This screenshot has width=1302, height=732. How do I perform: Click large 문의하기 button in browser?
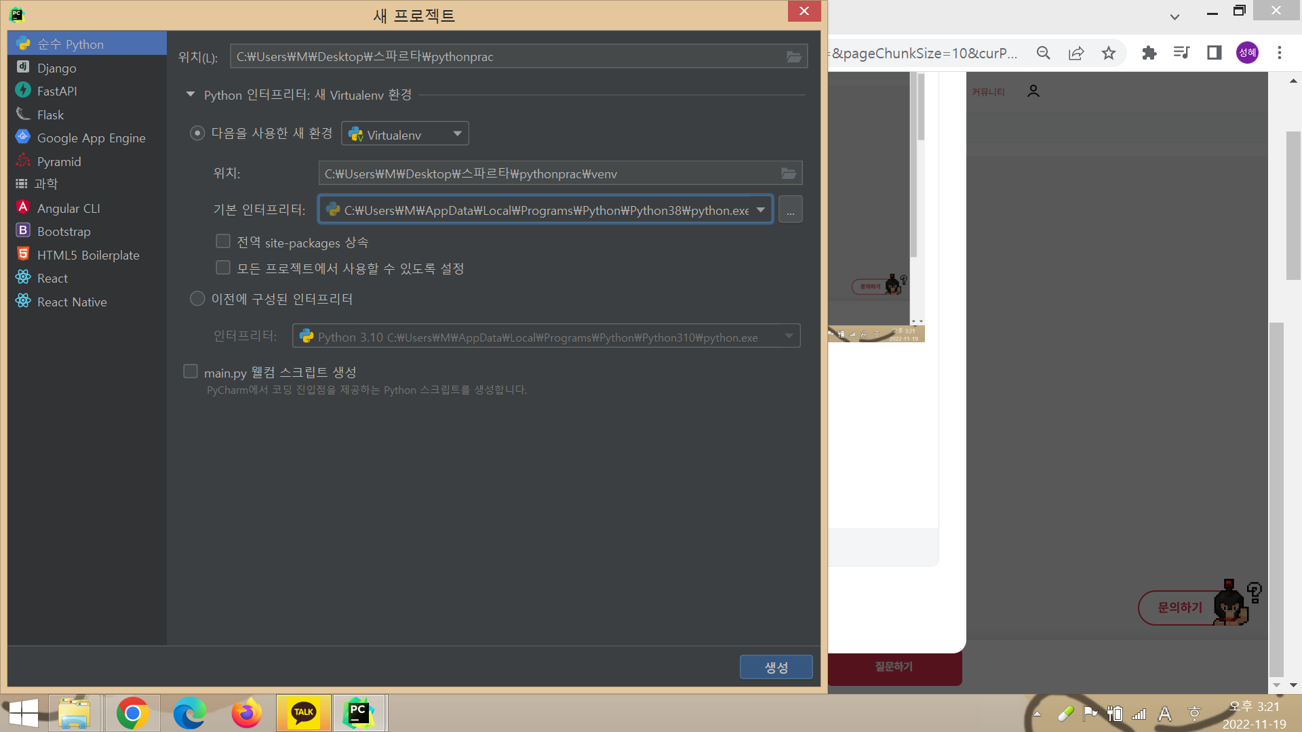tap(1179, 608)
